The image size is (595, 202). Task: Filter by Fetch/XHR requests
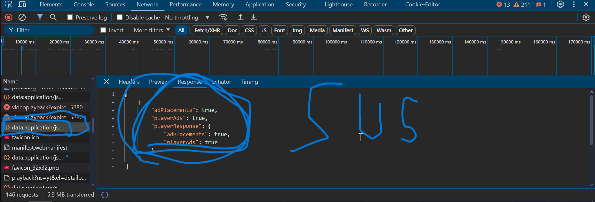coord(207,30)
